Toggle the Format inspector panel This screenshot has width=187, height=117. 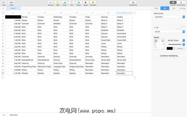coord(173,3)
